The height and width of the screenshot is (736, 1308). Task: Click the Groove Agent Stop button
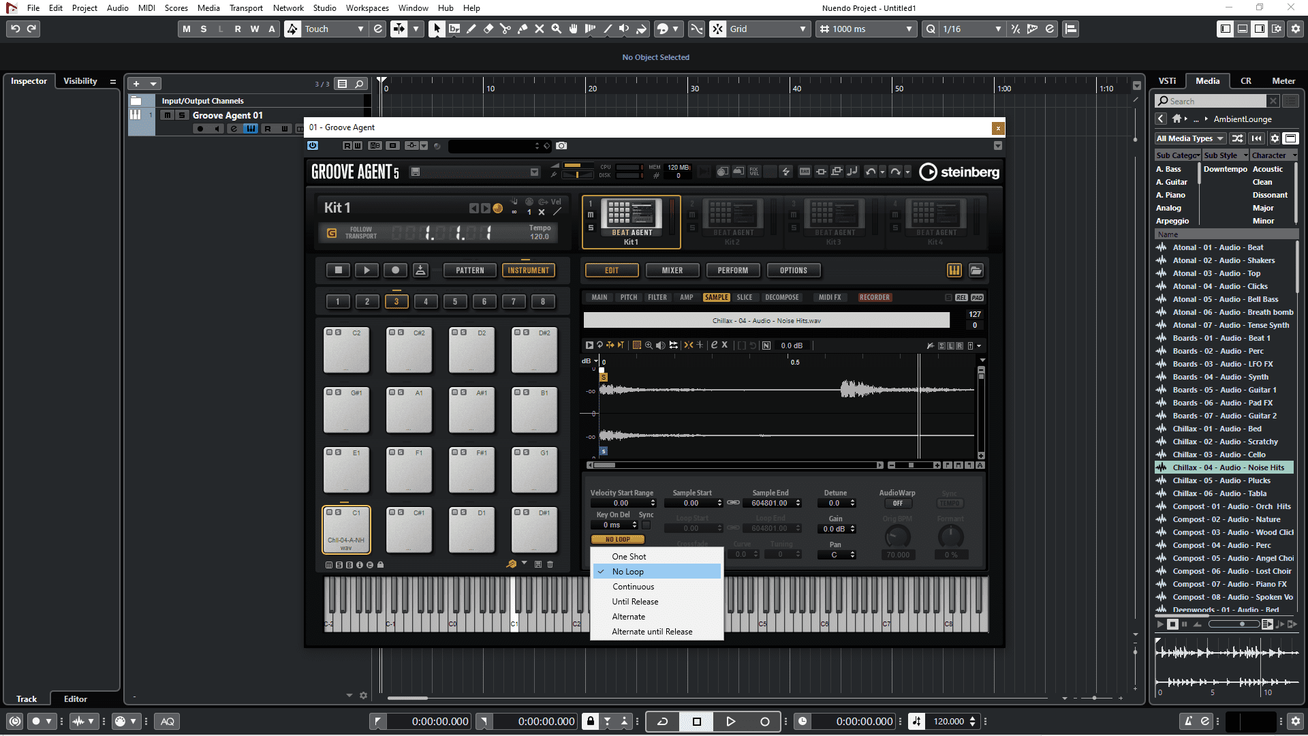tap(338, 271)
